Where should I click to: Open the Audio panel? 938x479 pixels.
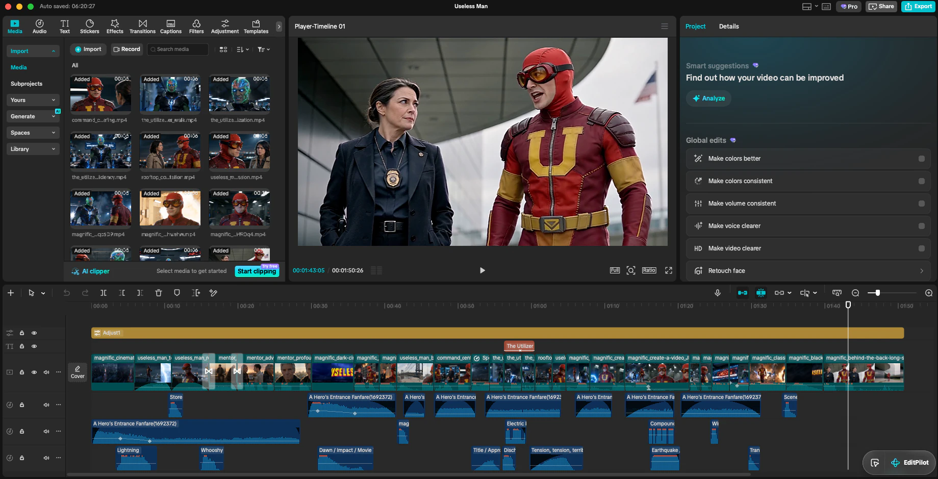point(39,27)
